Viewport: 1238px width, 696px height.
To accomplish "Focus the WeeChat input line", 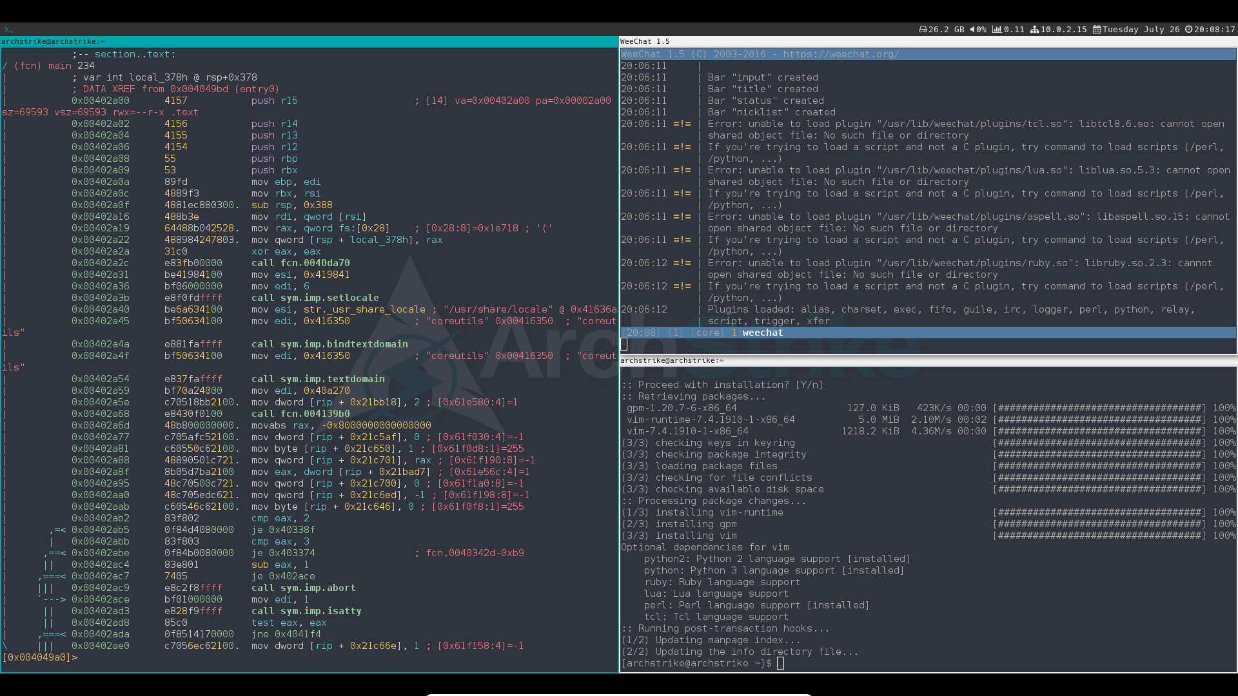I will (x=928, y=344).
